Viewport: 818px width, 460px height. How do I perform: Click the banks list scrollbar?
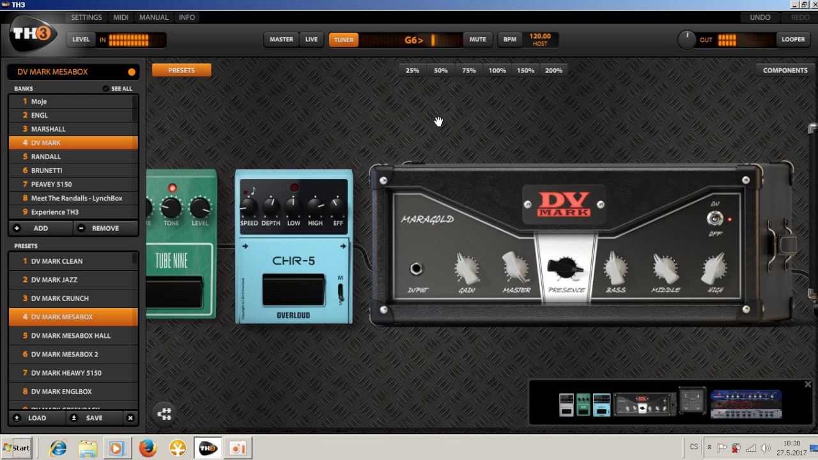[x=135, y=109]
